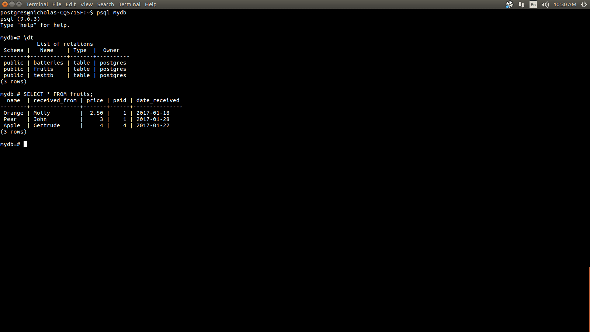
Task: Open the File menu
Action: [x=57, y=4]
